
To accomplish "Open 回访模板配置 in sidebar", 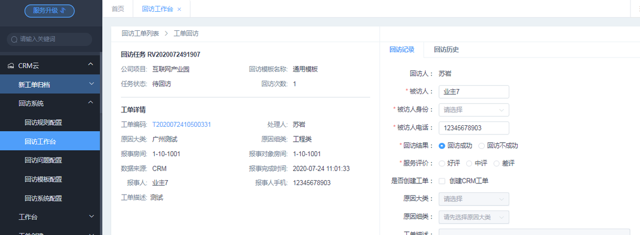I will [x=43, y=180].
